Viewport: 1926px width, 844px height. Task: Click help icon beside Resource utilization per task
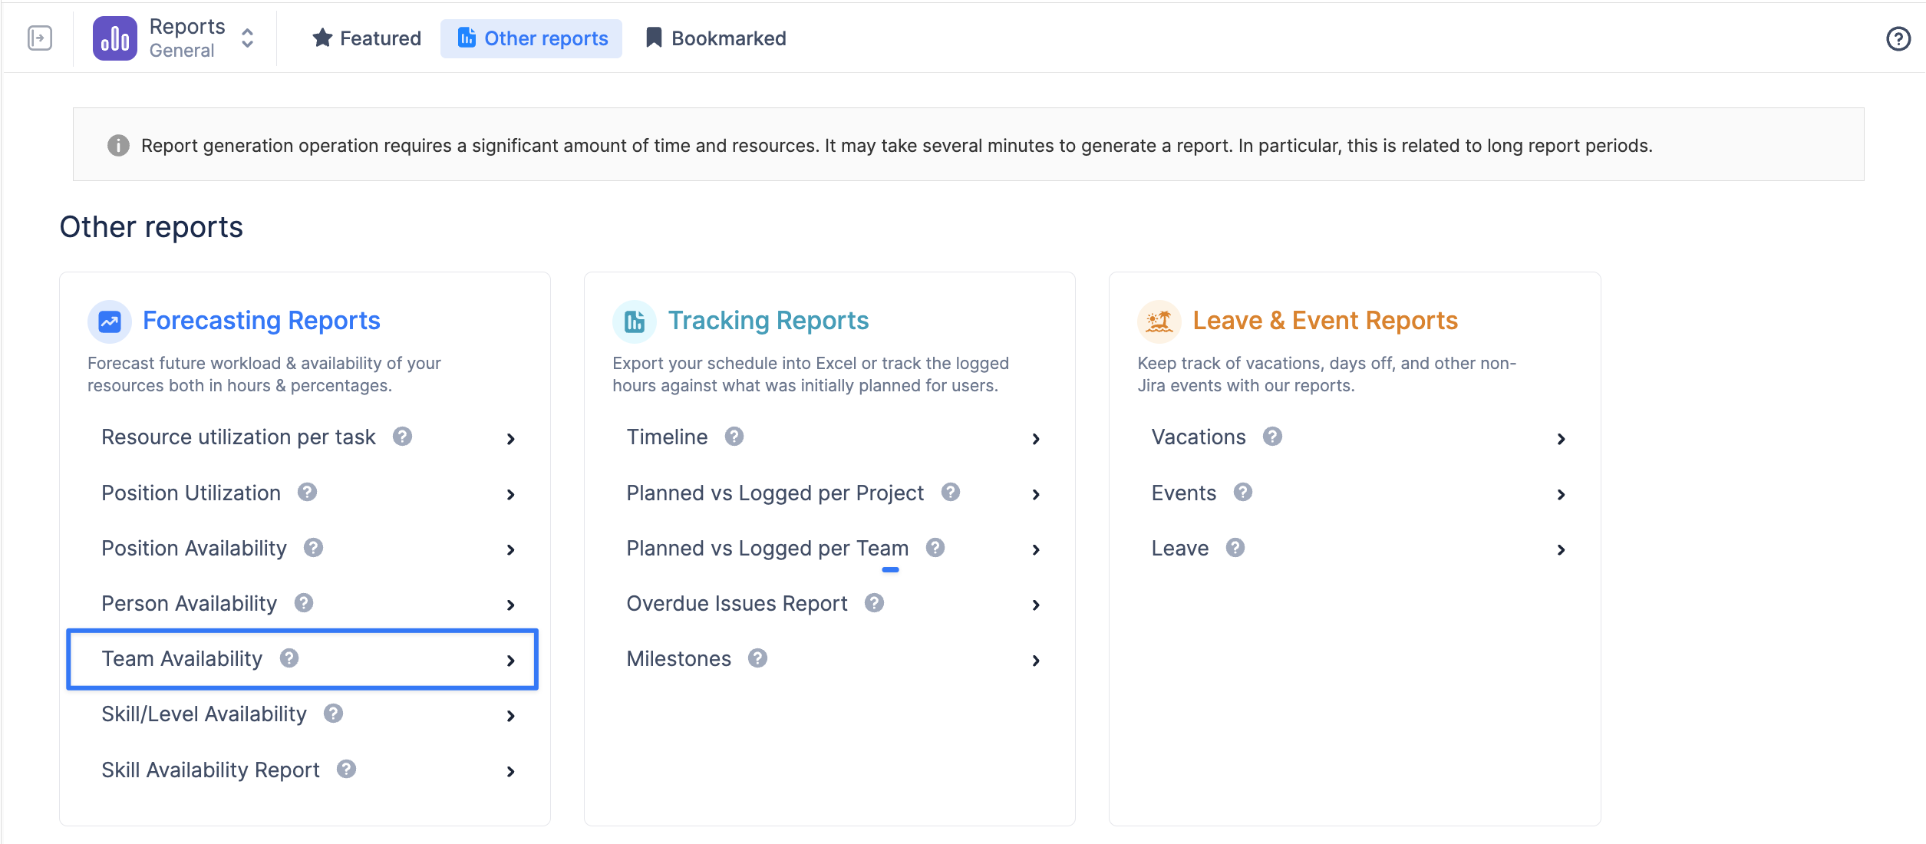point(403,437)
